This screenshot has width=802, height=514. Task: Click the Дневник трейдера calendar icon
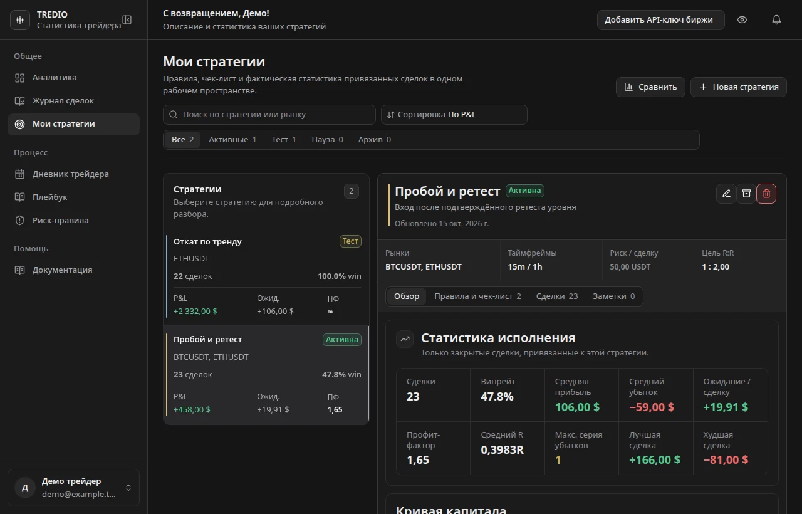(20, 174)
